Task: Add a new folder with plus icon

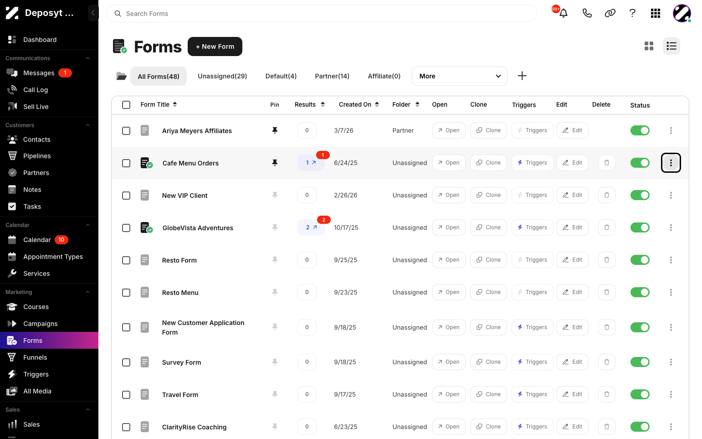Action: click(x=522, y=76)
